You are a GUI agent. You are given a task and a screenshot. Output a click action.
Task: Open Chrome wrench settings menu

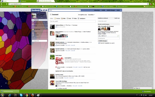[x=153, y=4]
